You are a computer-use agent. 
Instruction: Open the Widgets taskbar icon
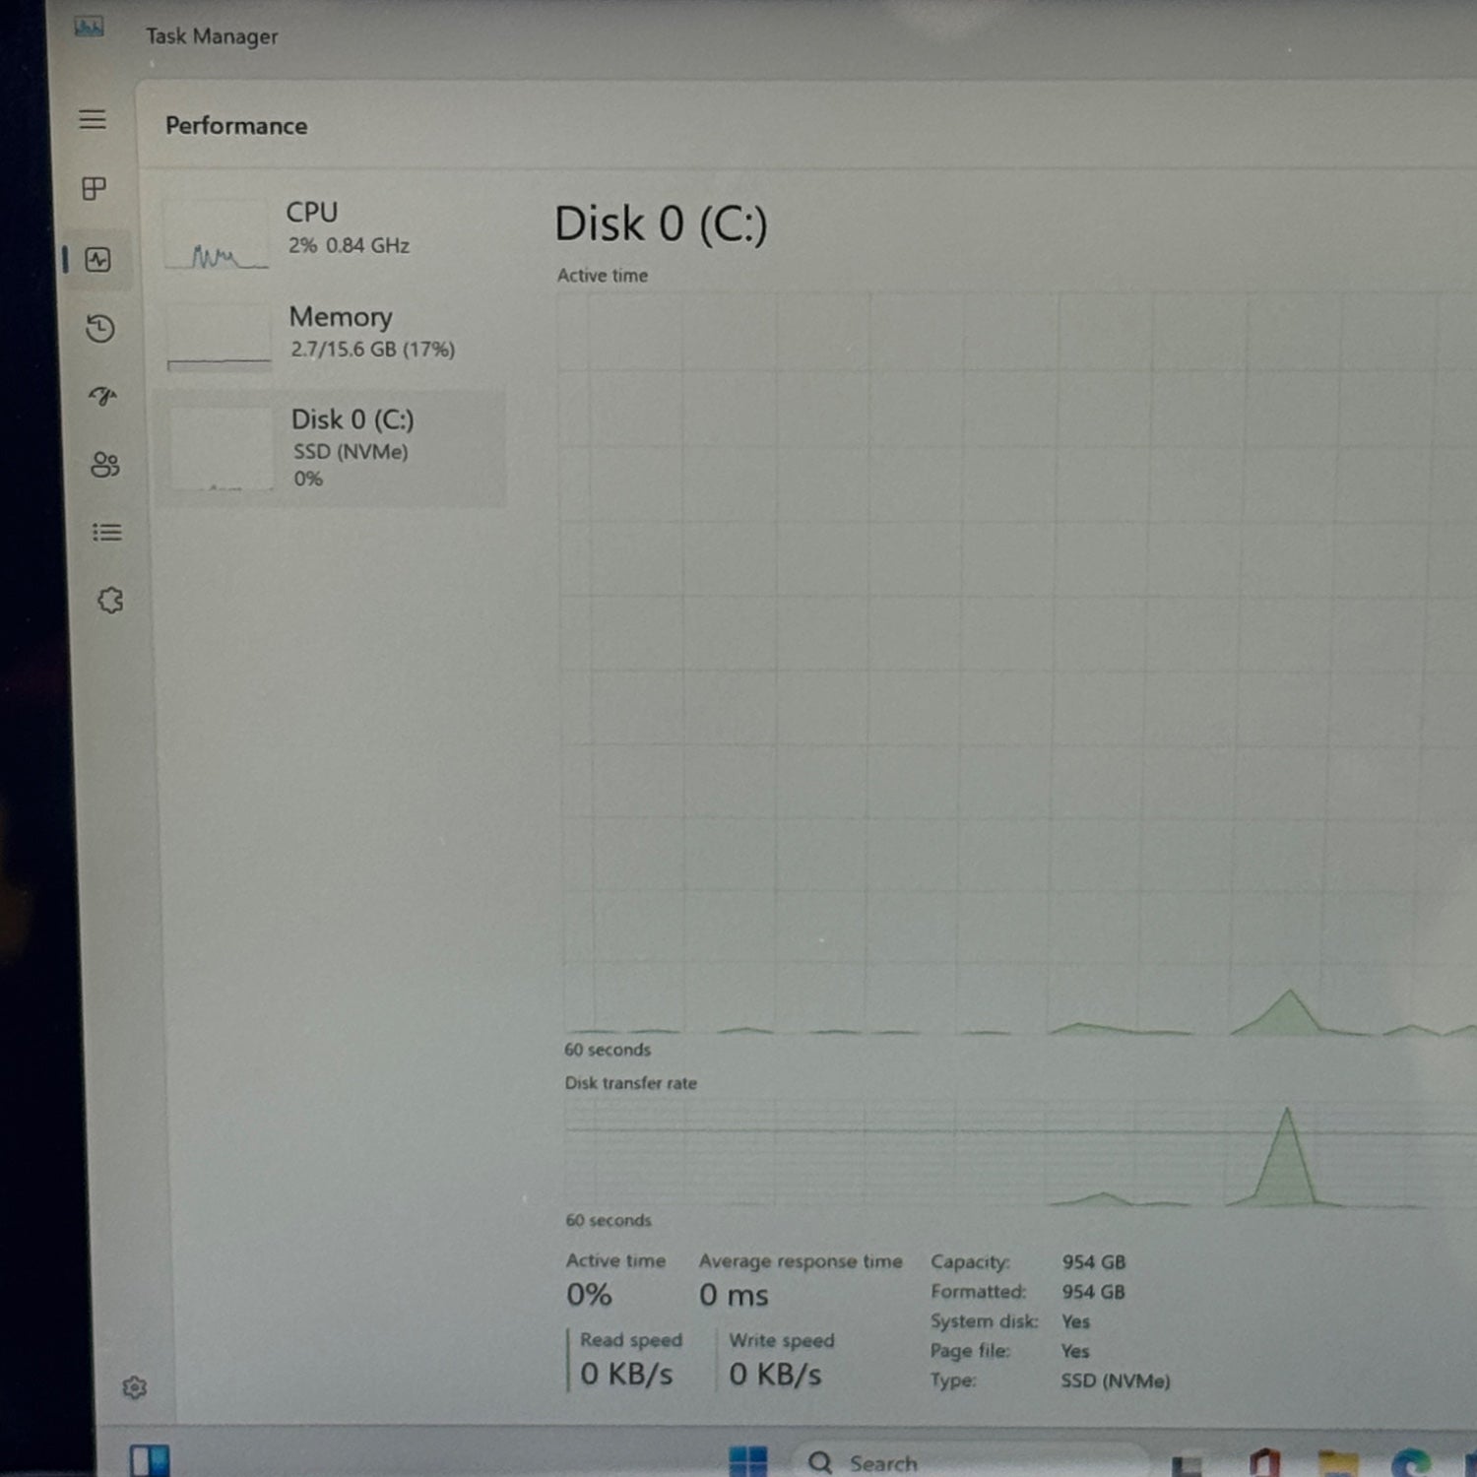tap(150, 1460)
